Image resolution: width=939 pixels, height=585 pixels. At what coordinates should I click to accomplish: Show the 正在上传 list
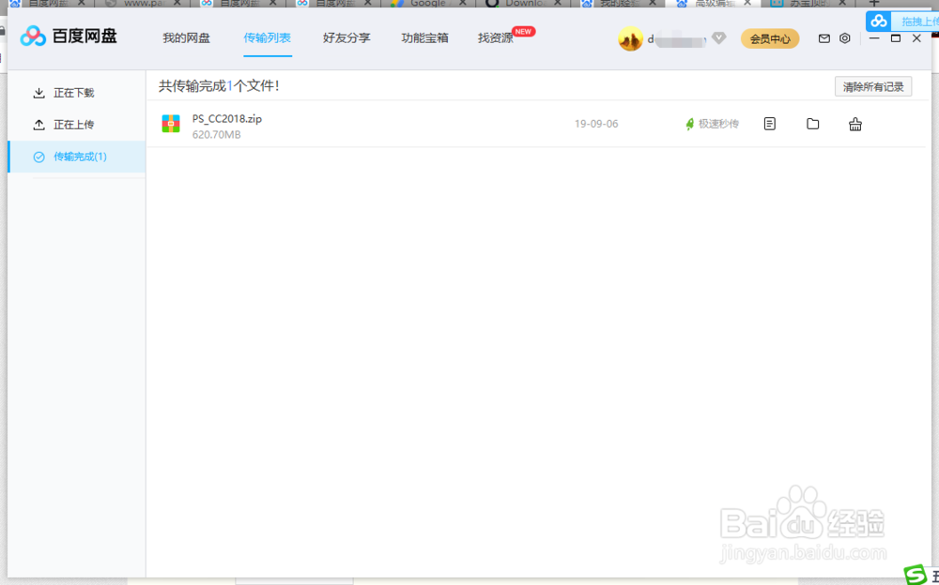click(x=77, y=125)
